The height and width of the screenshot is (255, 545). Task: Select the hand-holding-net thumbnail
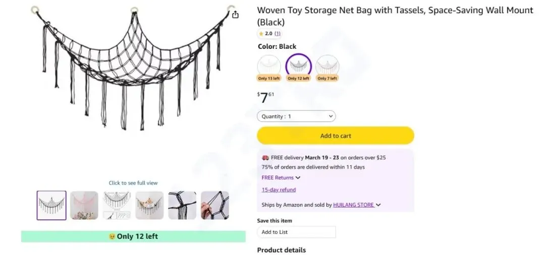tap(215, 205)
